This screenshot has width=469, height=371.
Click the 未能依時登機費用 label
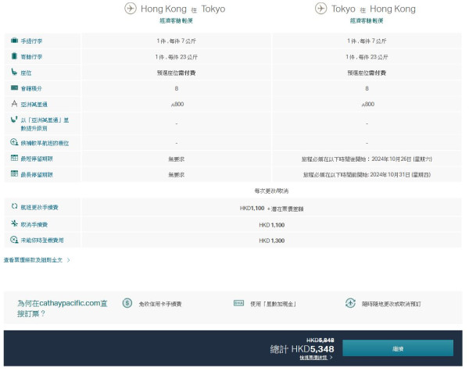42,240
